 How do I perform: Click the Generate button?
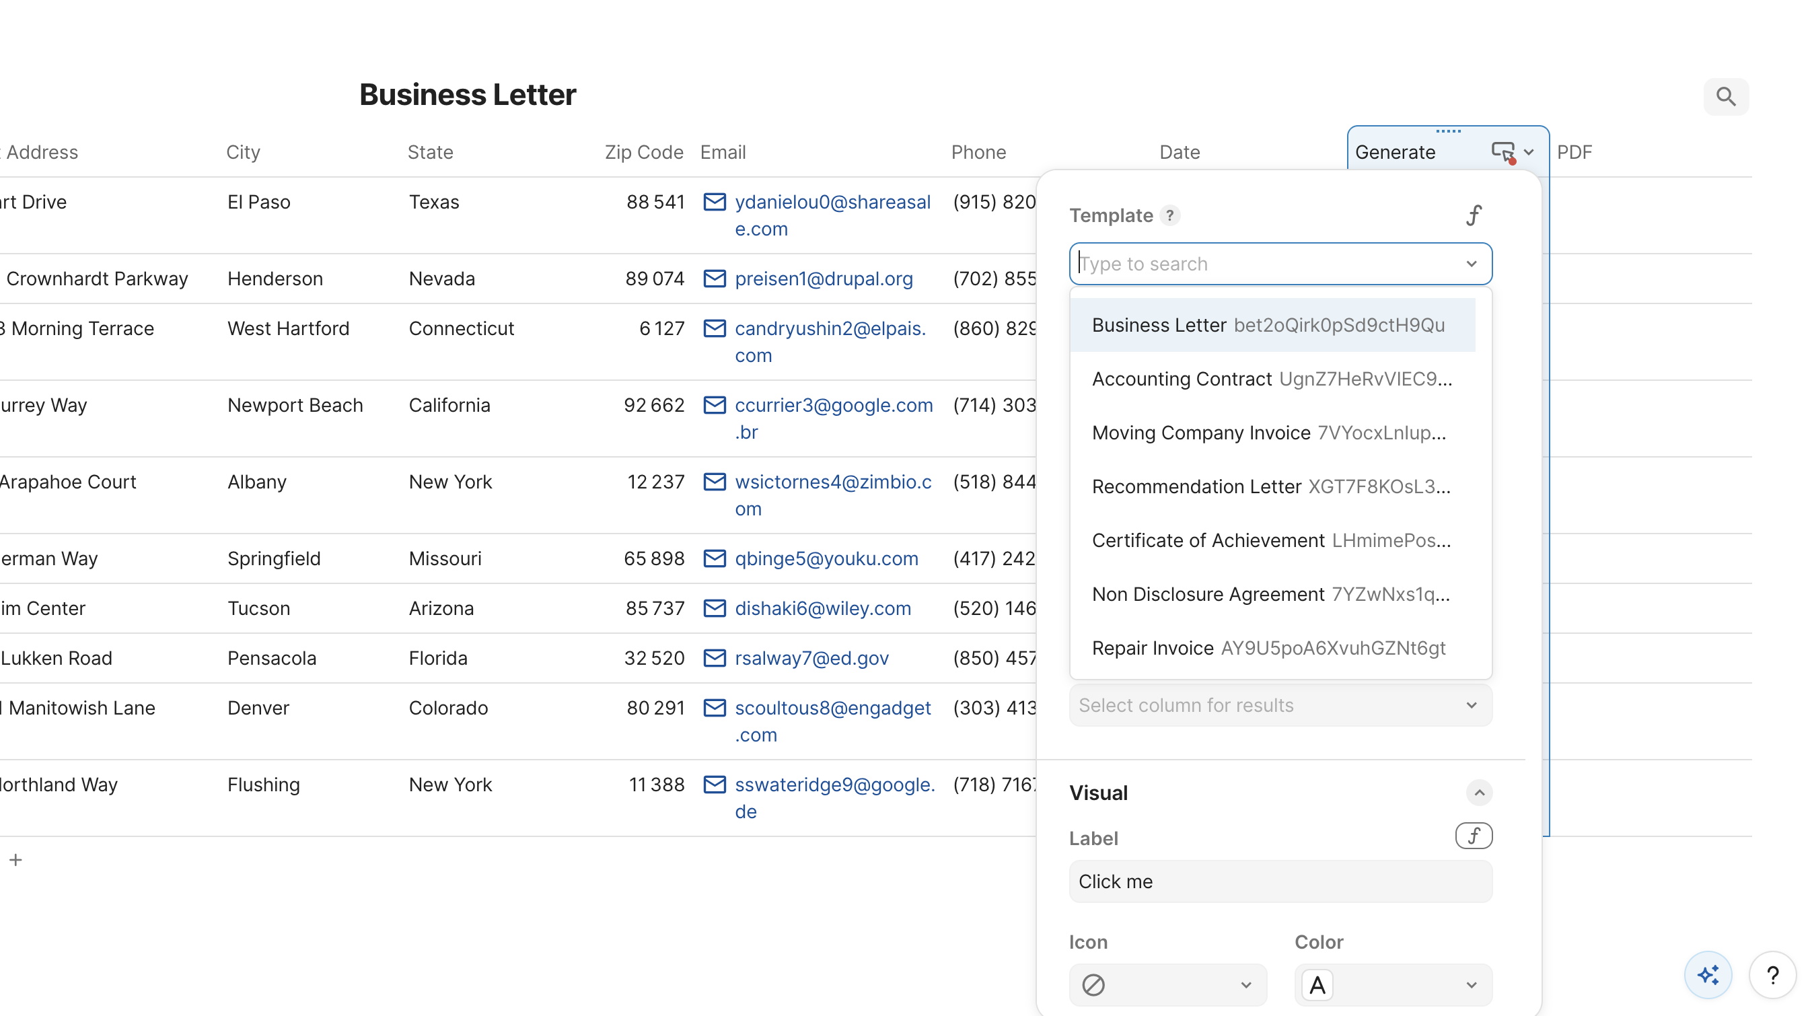tap(1397, 152)
